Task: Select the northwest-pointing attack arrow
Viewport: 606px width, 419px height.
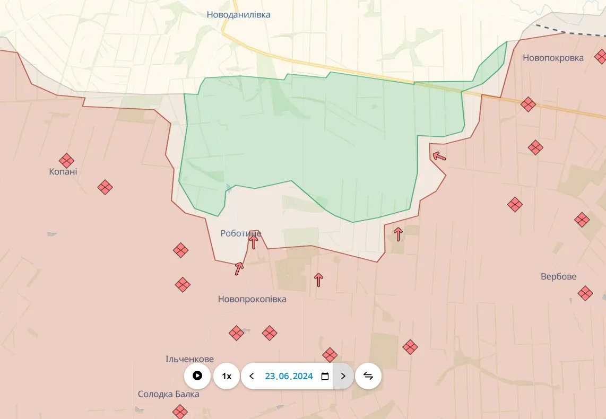Action: tap(439, 156)
